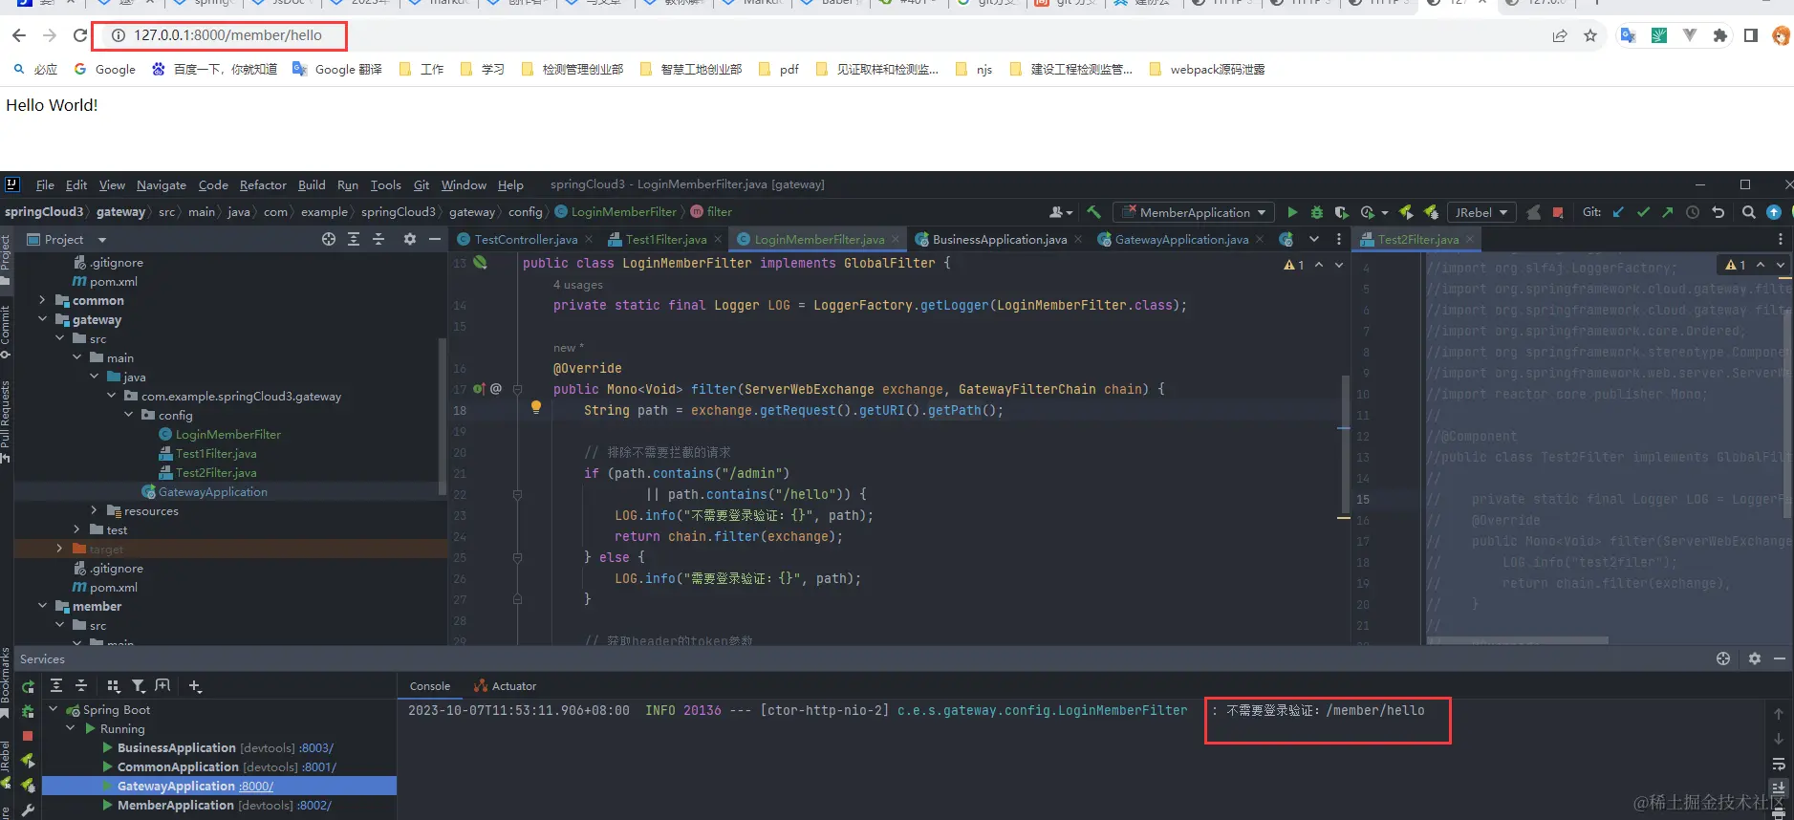Expand all nodes in Services toolbar
Image resolution: width=1794 pixels, height=820 pixels.
pos(56,685)
